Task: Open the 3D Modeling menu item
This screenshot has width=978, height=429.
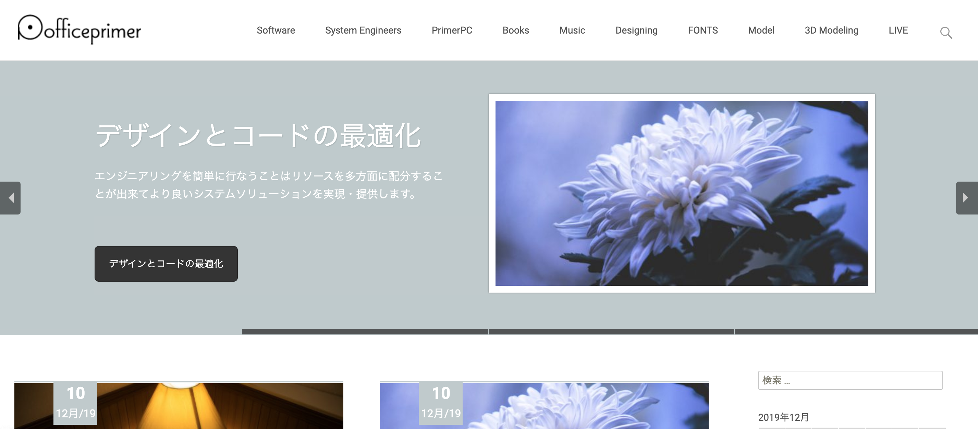Action: click(x=831, y=30)
